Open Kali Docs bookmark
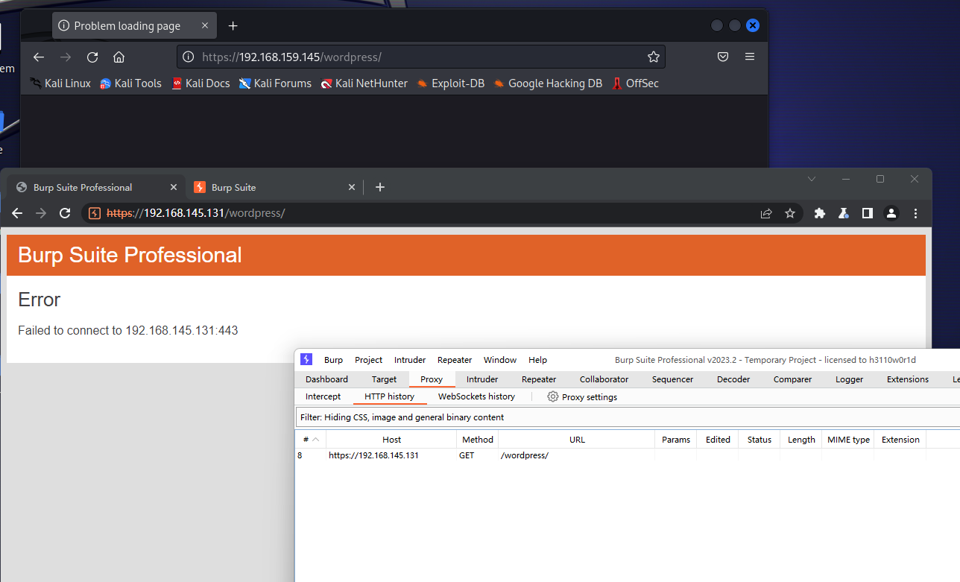This screenshot has height=582, width=960. click(x=200, y=83)
